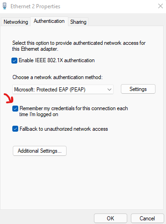This screenshot has width=166, height=224.
Task: Click the Microsoft: Protected EAP (PEAP) combo box
Action: point(63,90)
